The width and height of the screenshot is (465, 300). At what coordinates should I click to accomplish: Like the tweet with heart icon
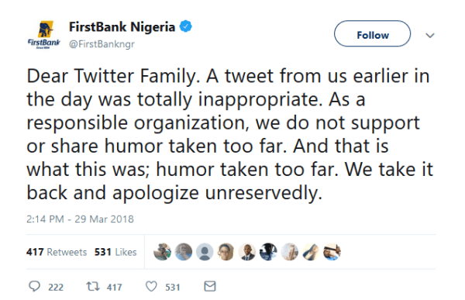151,286
